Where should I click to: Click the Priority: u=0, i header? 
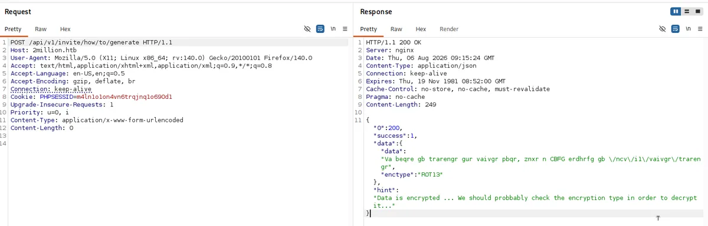tap(40, 112)
